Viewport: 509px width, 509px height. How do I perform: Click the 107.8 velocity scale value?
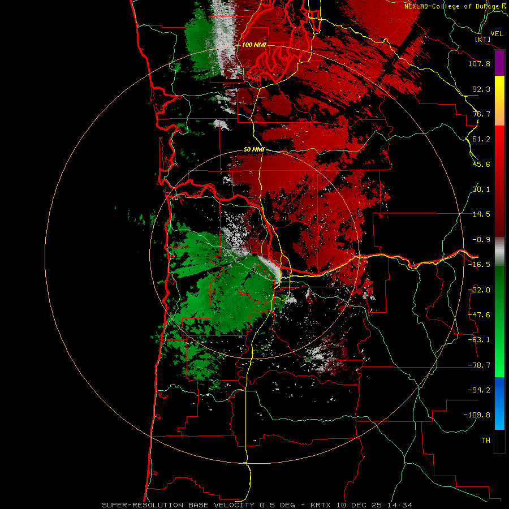[479, 63]
